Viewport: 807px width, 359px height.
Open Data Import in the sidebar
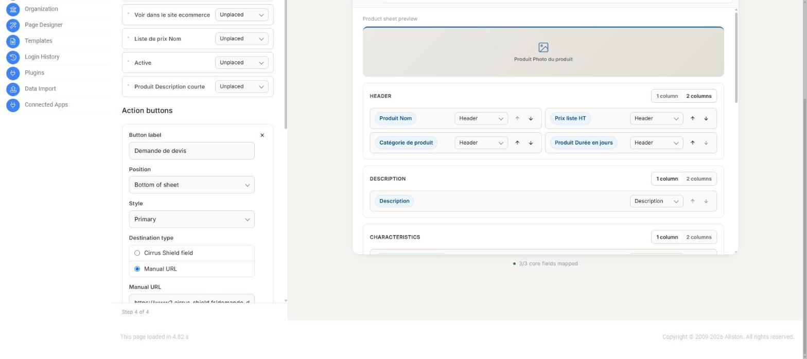click(x=40, y=88)
